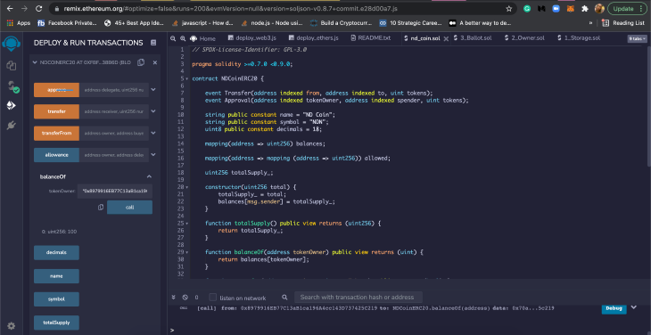This screenshot has height=335, width=651.
Task: Click the orange transfer button
Action: [56, 111]
